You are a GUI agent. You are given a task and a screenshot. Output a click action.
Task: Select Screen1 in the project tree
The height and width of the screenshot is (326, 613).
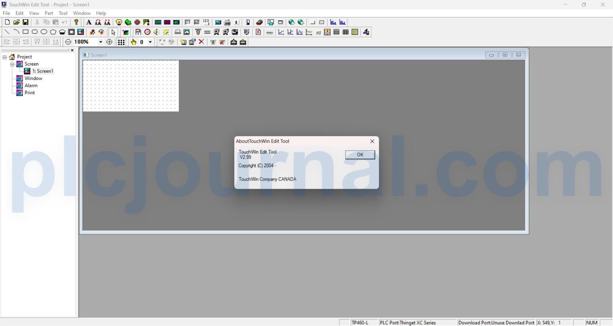[x=44, y=71]
